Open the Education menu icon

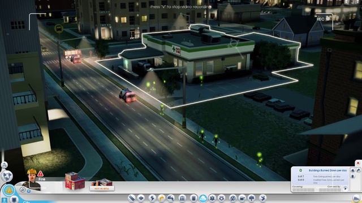click(233, 198)
